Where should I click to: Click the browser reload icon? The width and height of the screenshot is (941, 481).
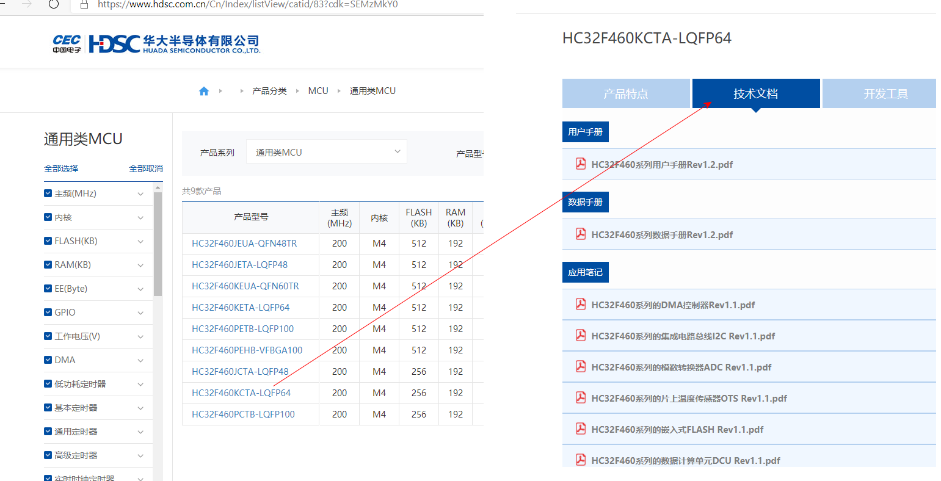[x=54, y=4]
